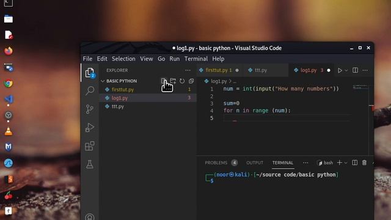Open Explorer views and more actions menu
Viewport: 391px width, 220px height.
point(188,70)
